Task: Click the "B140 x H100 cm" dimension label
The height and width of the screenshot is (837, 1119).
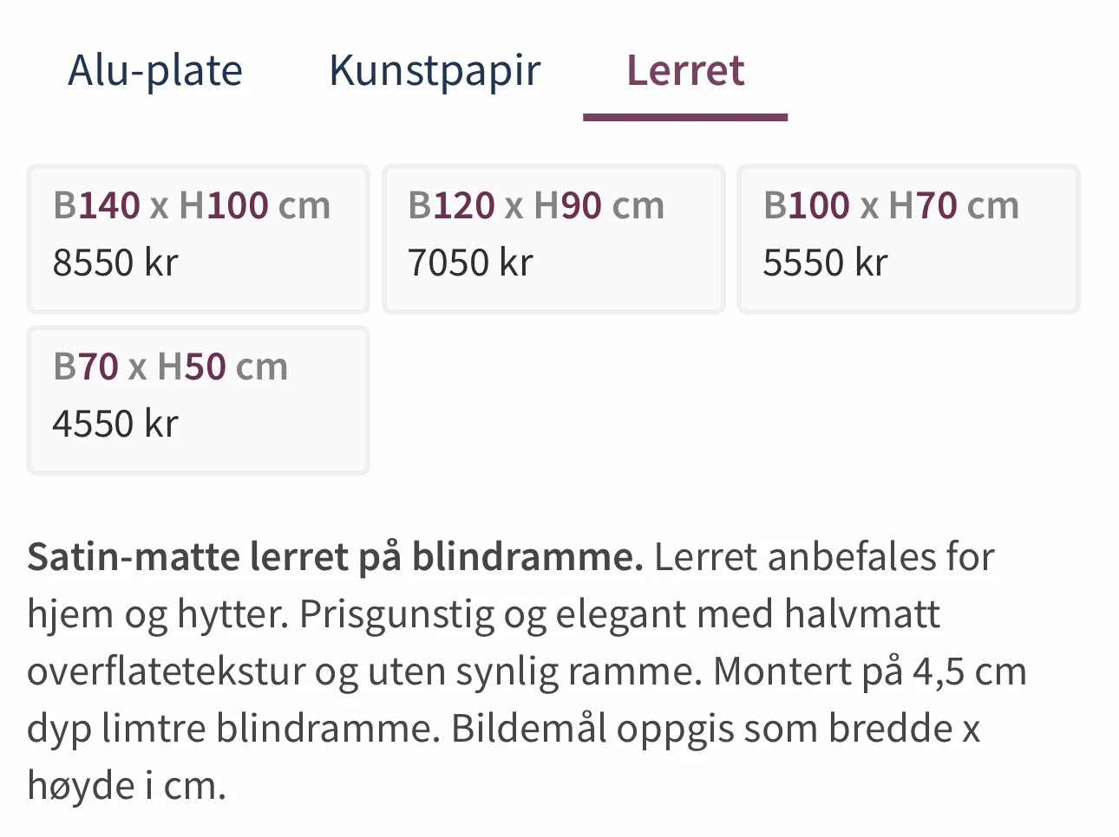Action: point(192,206)
